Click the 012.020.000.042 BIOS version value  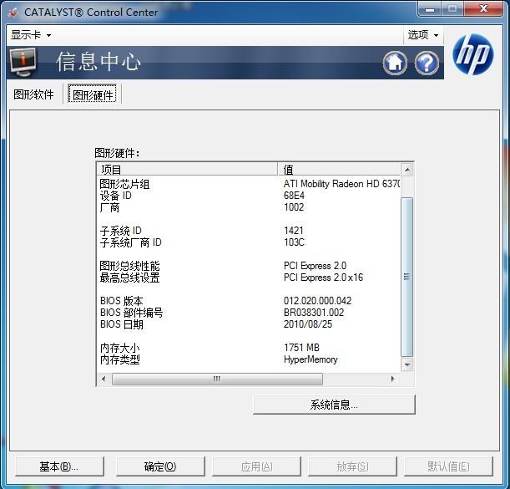click(317, 301)
